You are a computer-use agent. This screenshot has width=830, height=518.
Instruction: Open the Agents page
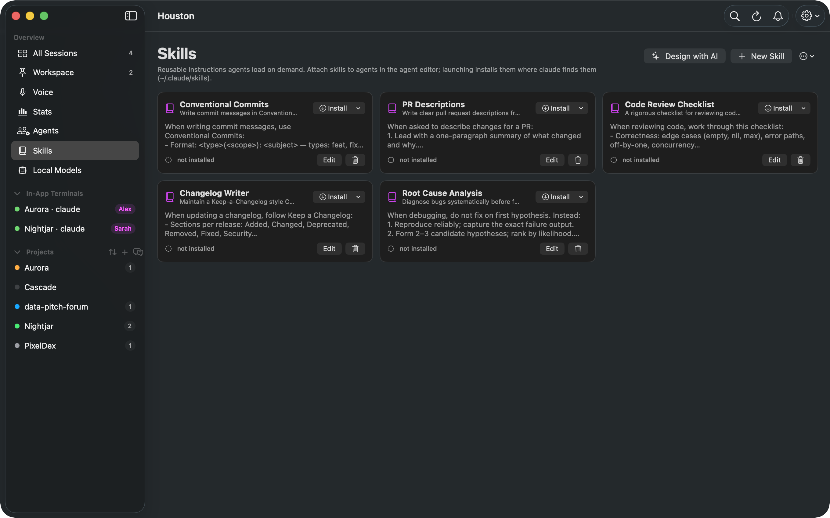pyautogui.click(x=75, y=130)
